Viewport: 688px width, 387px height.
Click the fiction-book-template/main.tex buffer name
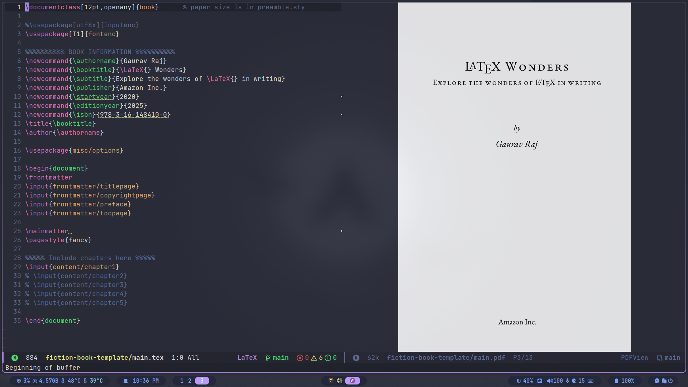pyautogui.click(x=104, y=358)
